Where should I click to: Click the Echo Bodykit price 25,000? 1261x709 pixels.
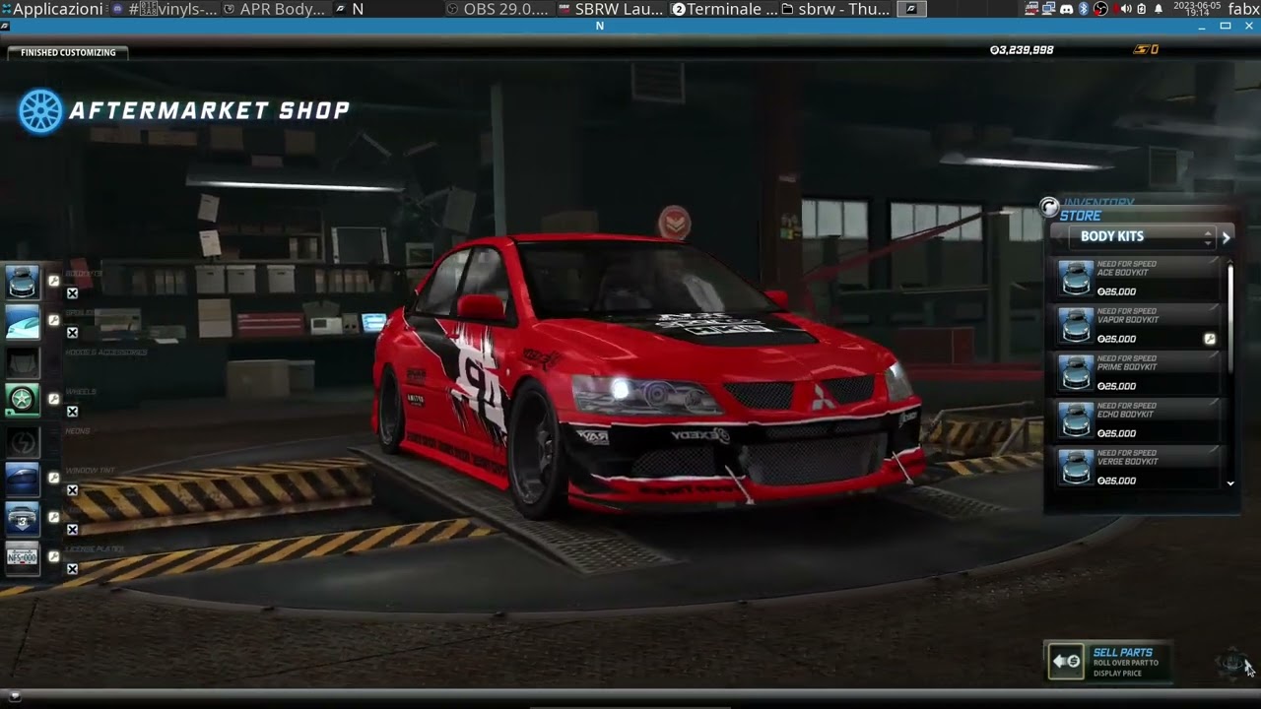1116,433
